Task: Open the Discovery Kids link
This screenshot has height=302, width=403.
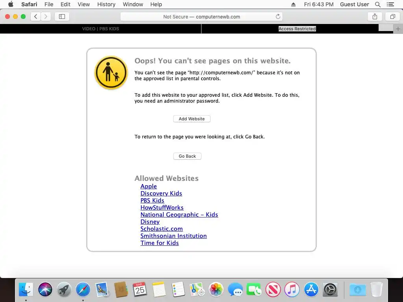Action: pos(161,193)
